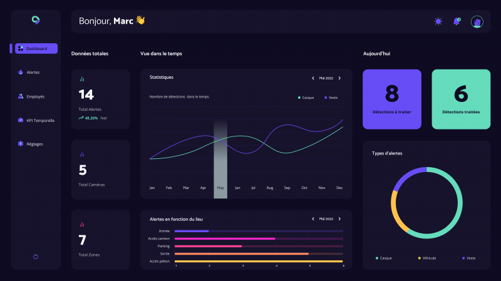Click the Total Caméras chart icon
The height and width of the screenshot is (281, 501).
coord(82,154)
